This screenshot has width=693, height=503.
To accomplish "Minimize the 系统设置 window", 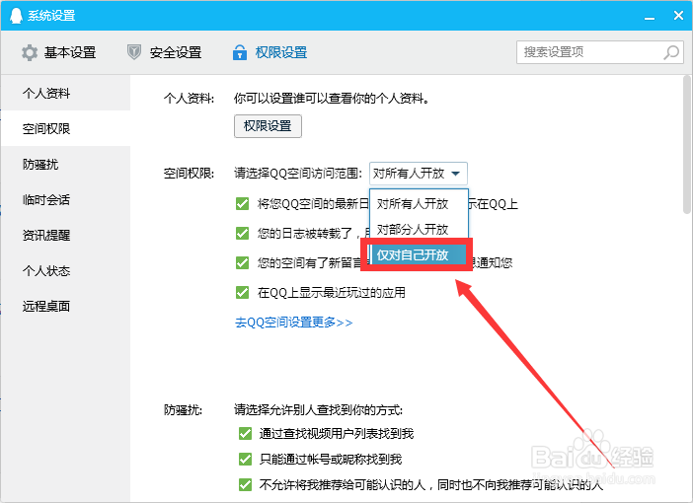I will coord(650,16).
